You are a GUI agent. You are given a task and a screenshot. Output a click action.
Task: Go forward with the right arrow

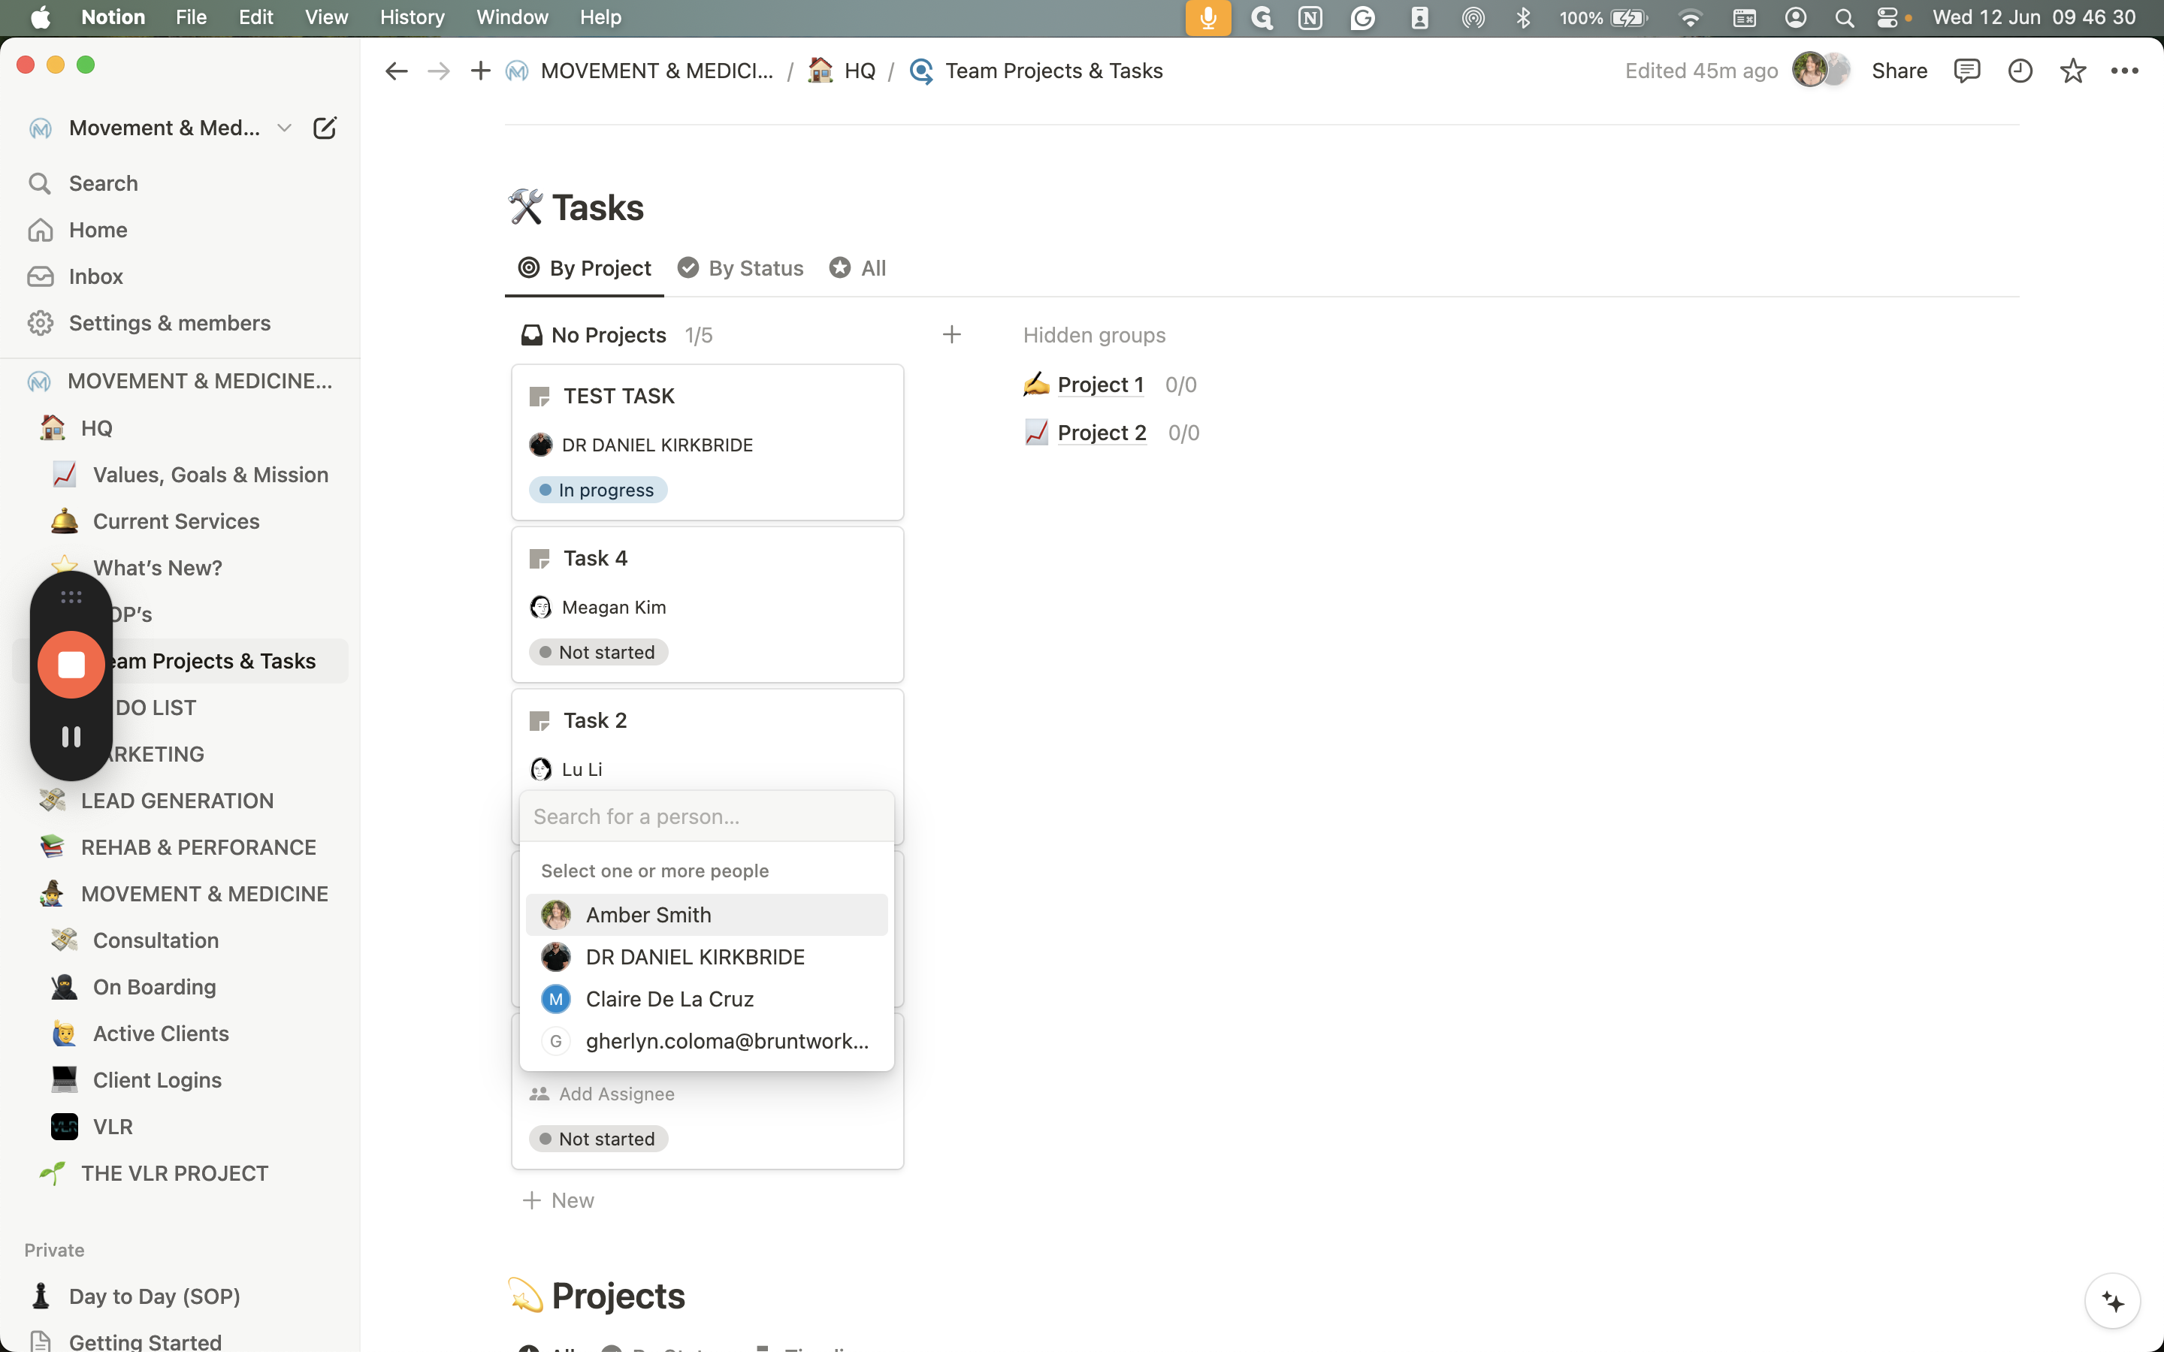pyautogui.click(x=438, y=71)
